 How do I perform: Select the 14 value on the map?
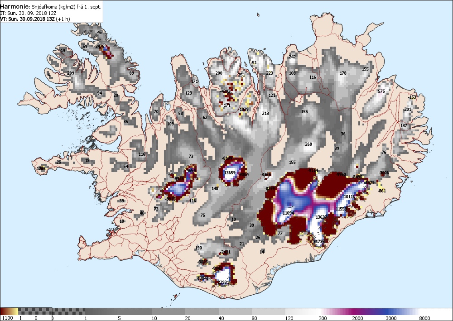click(262, 252)
